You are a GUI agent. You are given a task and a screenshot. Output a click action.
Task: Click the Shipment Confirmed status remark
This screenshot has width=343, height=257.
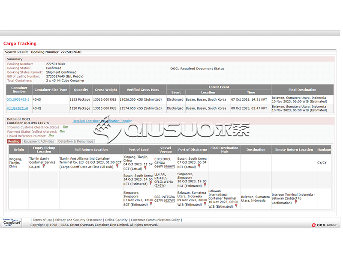tap(61, 72)
